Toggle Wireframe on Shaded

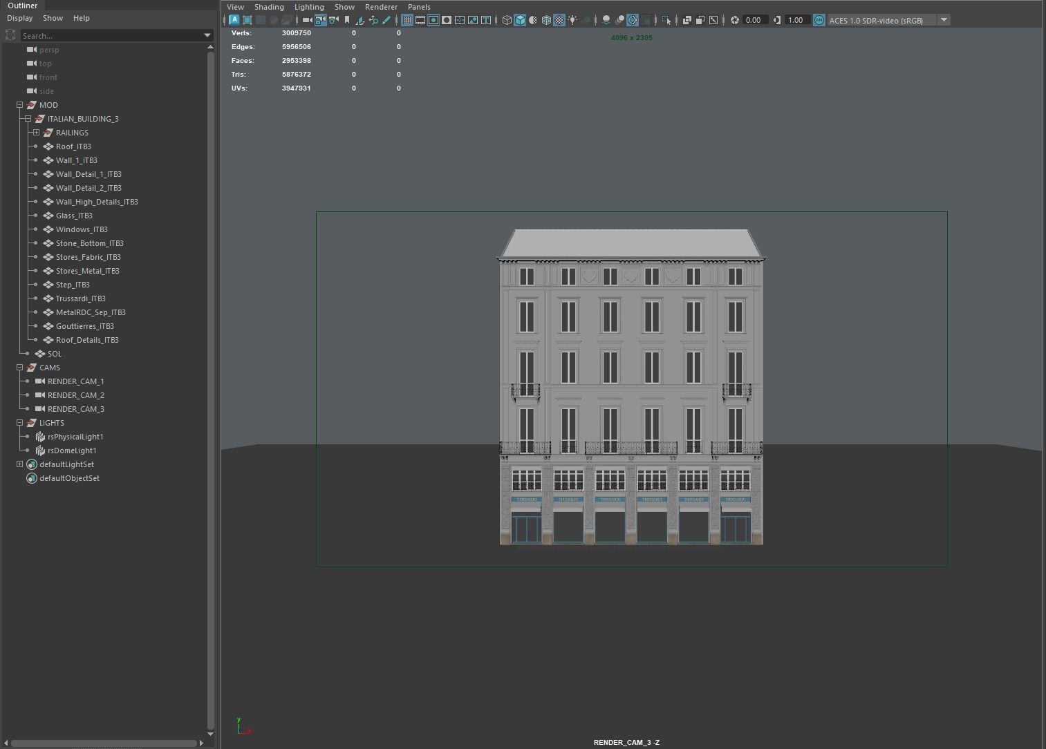[x=546, y=20]
